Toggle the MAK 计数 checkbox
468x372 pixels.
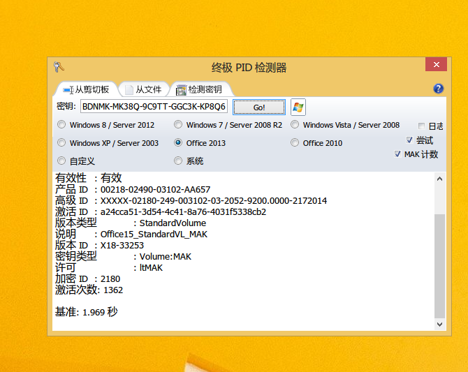pyautogui.click(x=397, y=154)
